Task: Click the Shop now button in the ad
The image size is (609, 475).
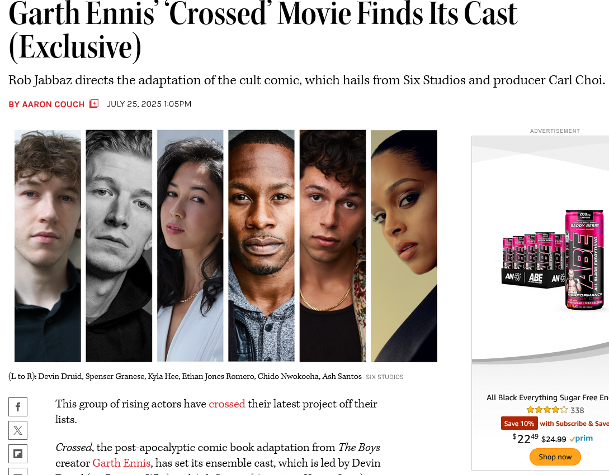Action: (555, 457)
